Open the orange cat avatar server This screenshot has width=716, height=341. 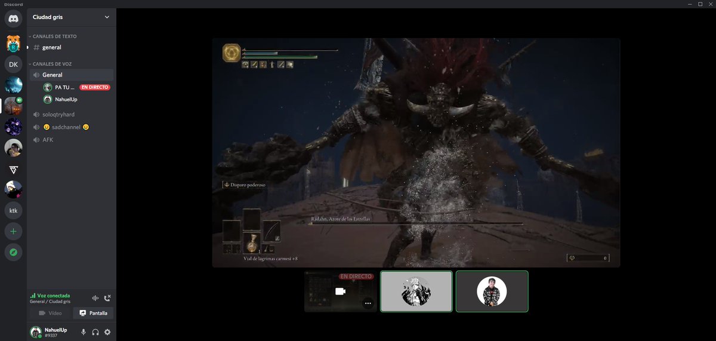(13, 43)
